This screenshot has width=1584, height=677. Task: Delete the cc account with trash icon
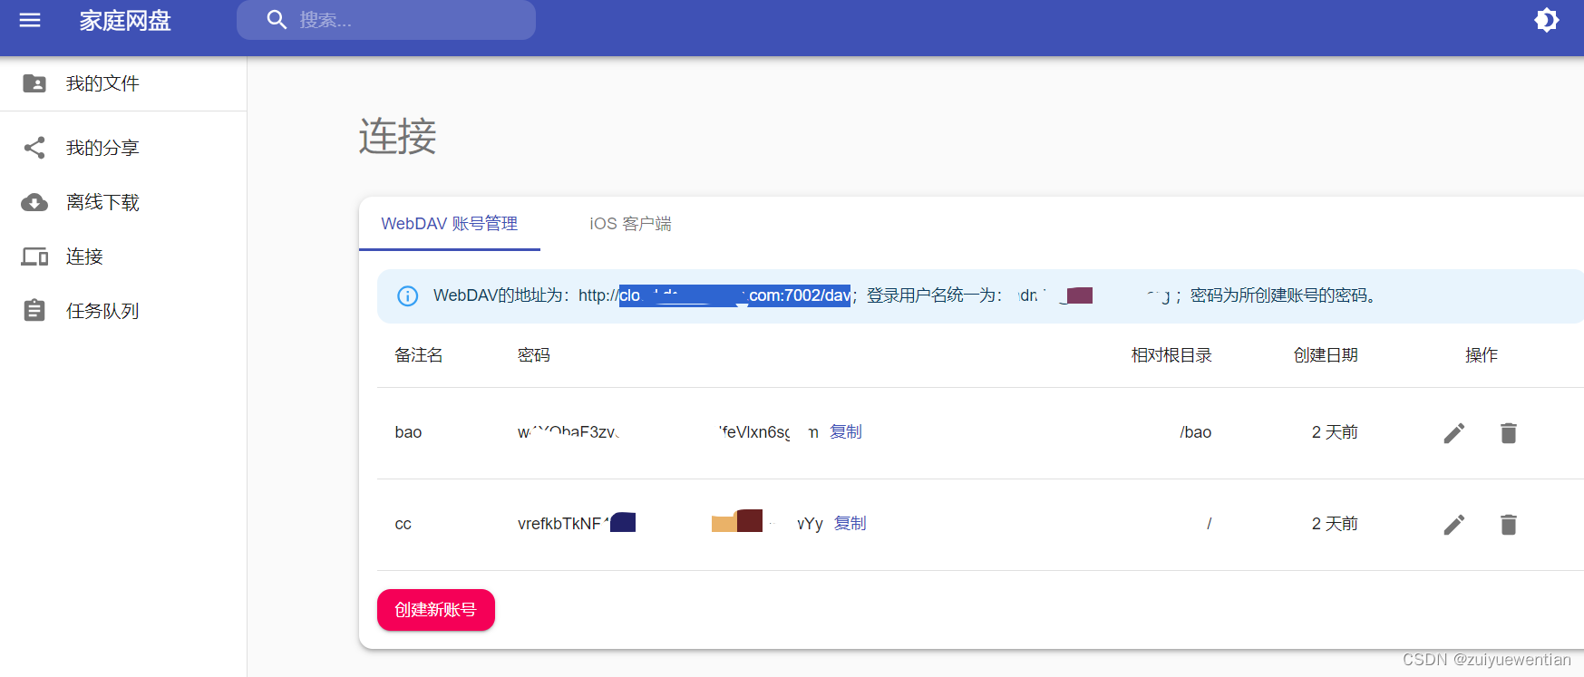(x=1509, y=525)
